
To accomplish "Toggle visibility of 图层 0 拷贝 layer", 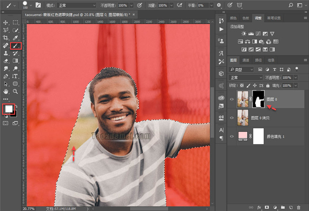I will (232, 118).
